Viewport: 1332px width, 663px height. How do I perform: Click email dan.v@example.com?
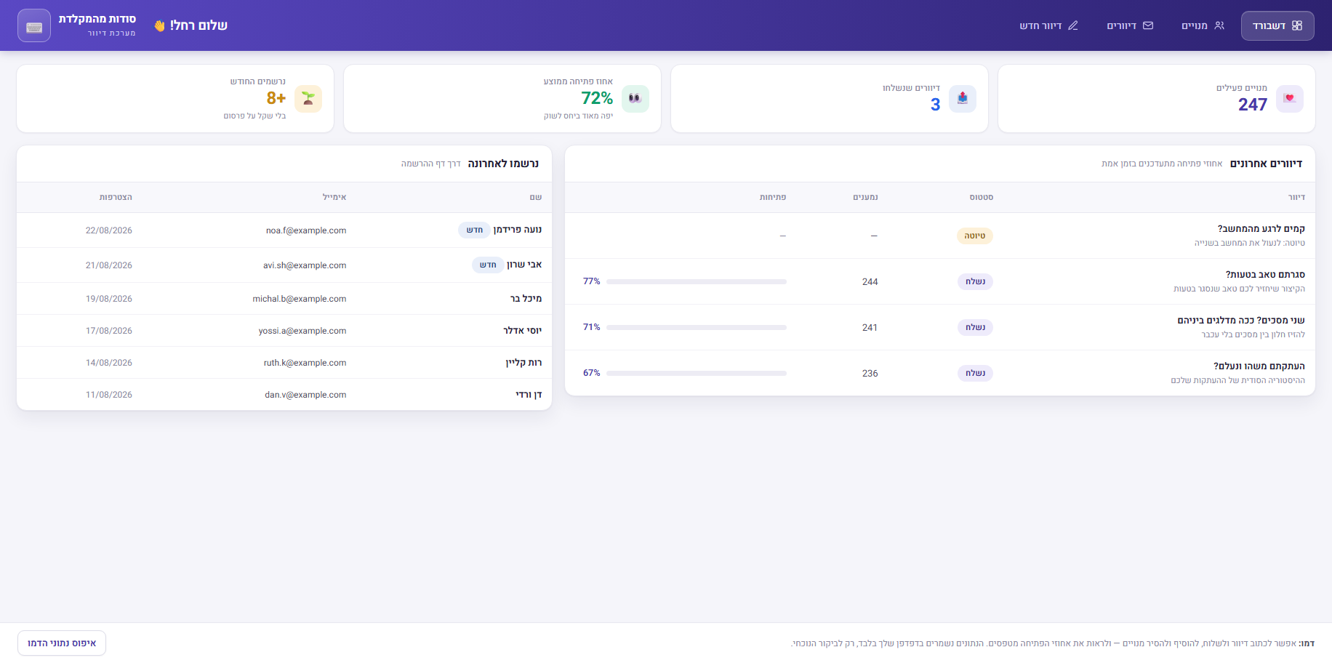(305, 395)
